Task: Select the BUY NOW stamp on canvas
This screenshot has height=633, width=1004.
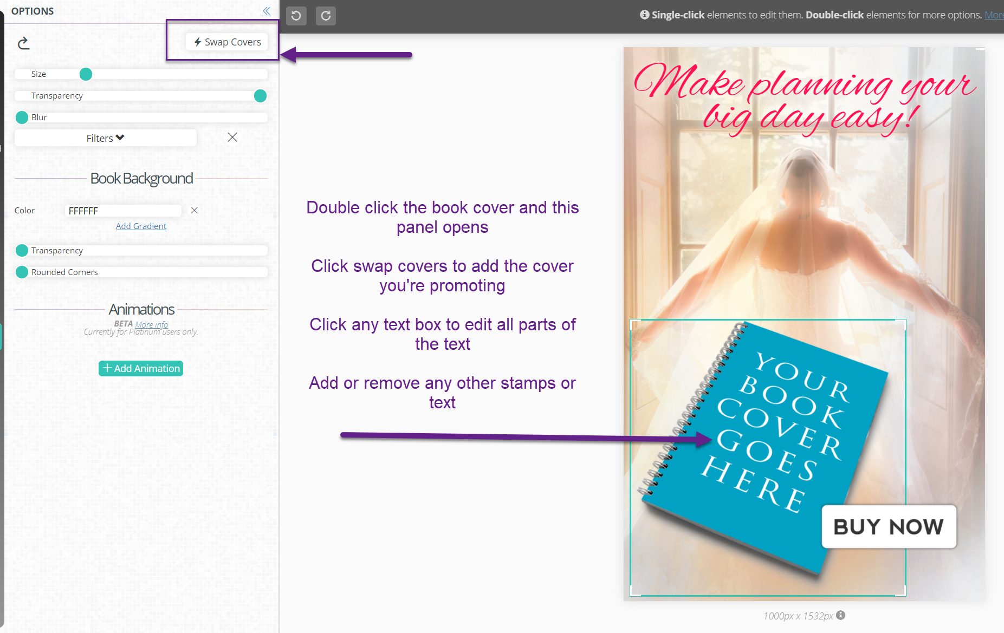Action: point(889,527)
